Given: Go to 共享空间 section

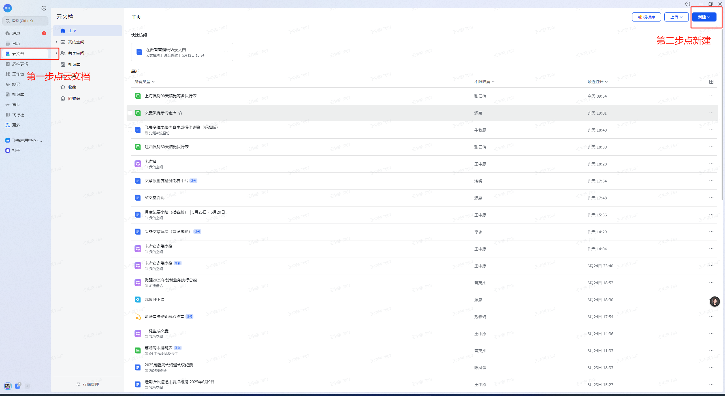Looking at the screenshot, I should [76, 53].
